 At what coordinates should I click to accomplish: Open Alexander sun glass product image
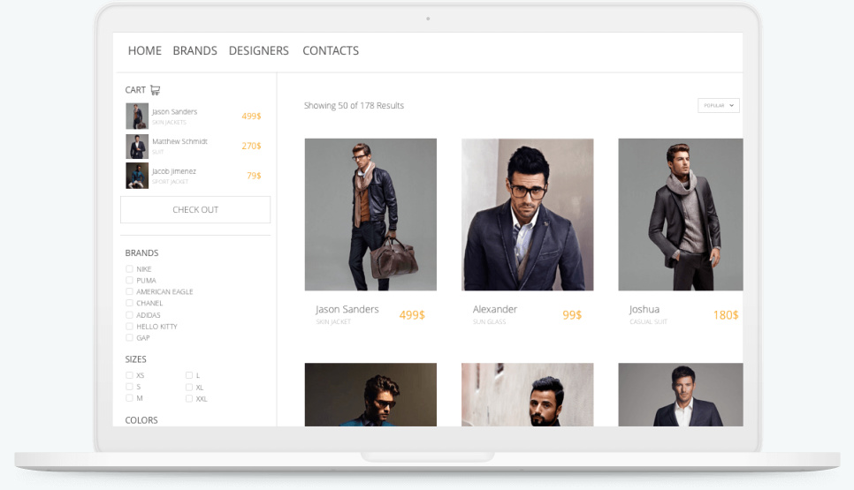(x=528, y=215)
